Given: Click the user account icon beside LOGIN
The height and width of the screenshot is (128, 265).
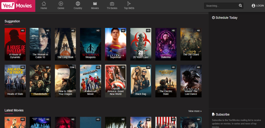Looking at the screenshot, I should pyautogui.click(x=253, y=6).
